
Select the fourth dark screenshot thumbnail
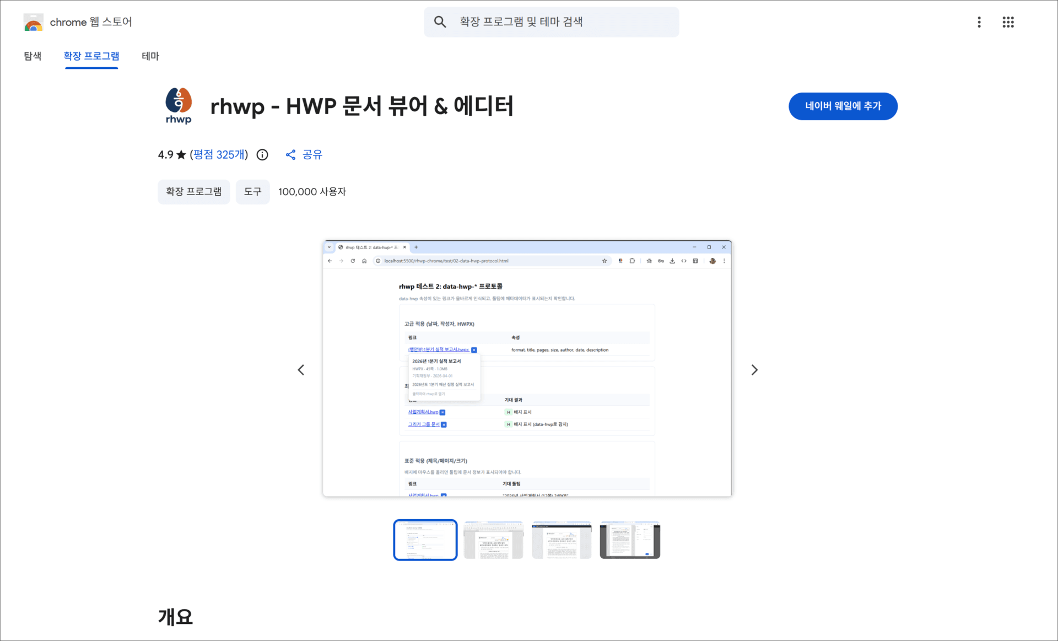pos(630,540)
